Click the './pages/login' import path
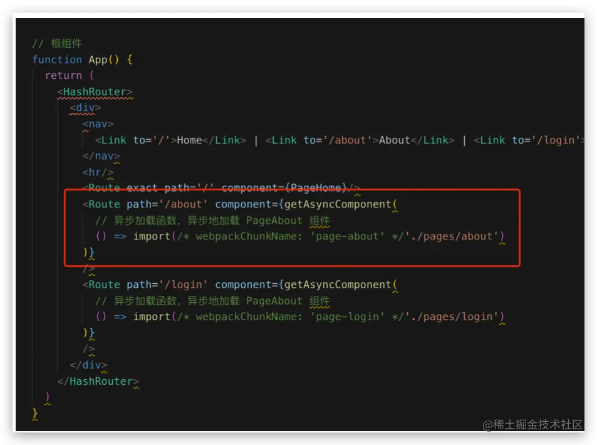This screenshot has width=597, height=445. click(x=452, y=317)
